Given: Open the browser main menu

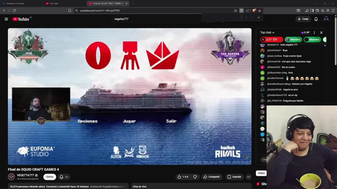Looking at the screenshot, I should pyautogui.click(x=333, y=10).
